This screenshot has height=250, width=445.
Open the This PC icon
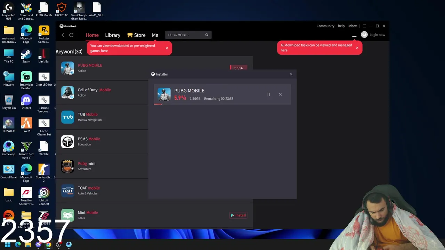(x=9, y=56)
